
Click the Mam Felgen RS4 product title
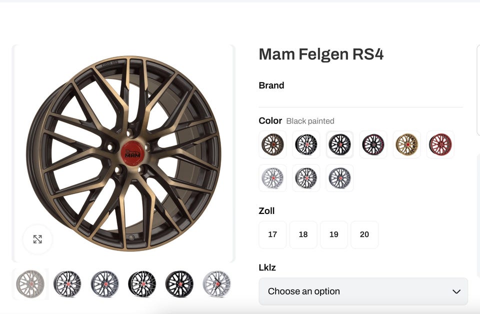pyautogui.click(x=321, y=54)
